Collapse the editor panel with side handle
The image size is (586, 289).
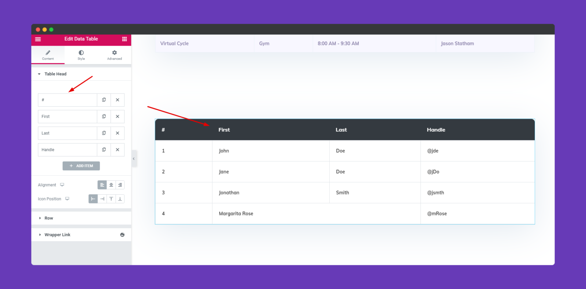(x=134, y=159)
